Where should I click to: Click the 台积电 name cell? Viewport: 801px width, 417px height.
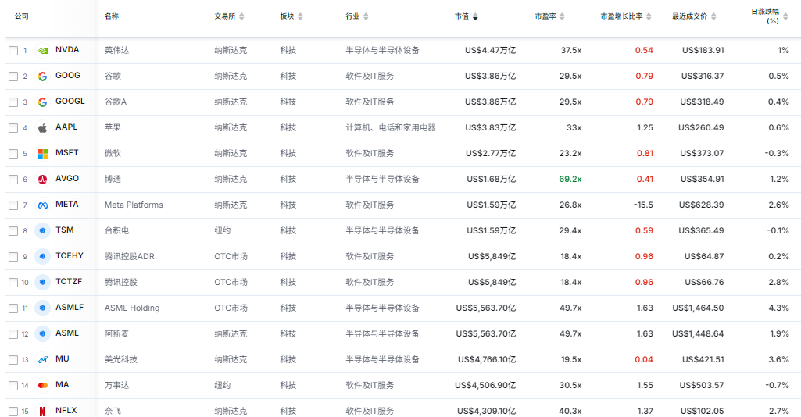point(117,230)
